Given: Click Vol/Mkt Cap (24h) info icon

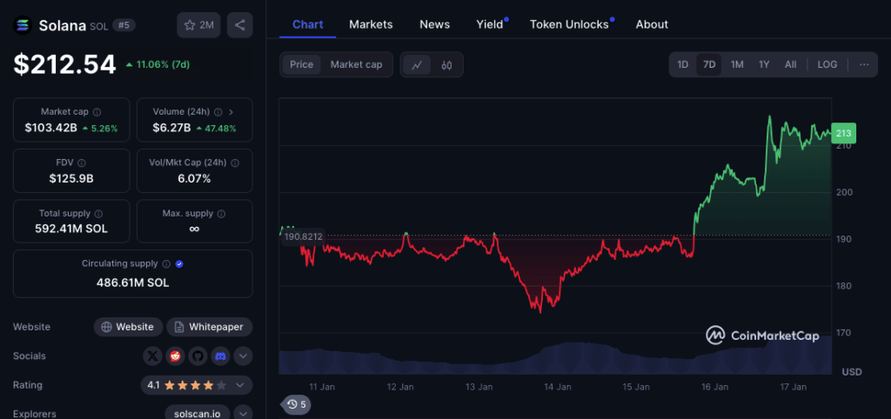Looking at the screenshot, I should 235,163.
